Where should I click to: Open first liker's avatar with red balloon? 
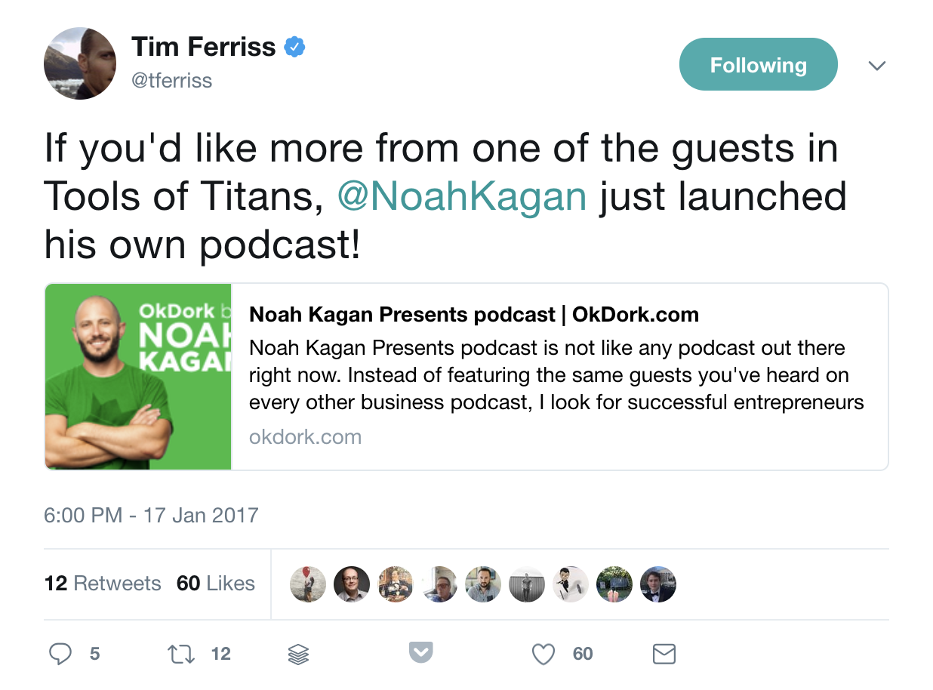click(x=308, y=584)
